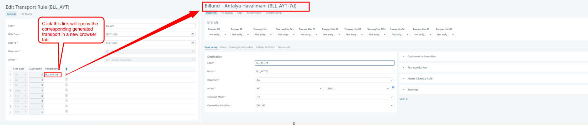Viewport: 588px width, 125px height.
Task: Open the Date From calendar picker icon
Action: 193,34
